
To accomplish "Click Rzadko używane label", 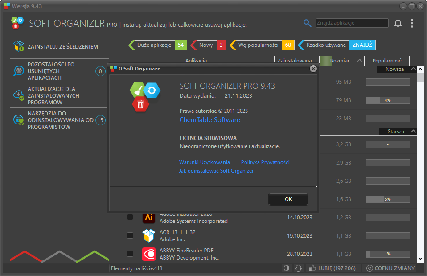I will pos(326,45).
